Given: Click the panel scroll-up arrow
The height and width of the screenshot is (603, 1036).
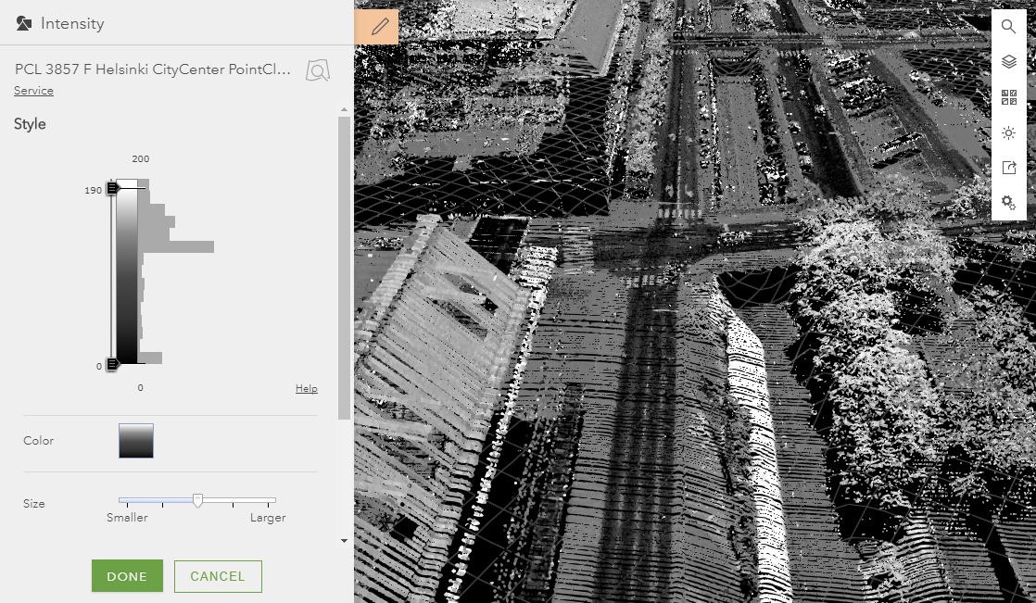Looking at the screenshot, I should (344, 109).
